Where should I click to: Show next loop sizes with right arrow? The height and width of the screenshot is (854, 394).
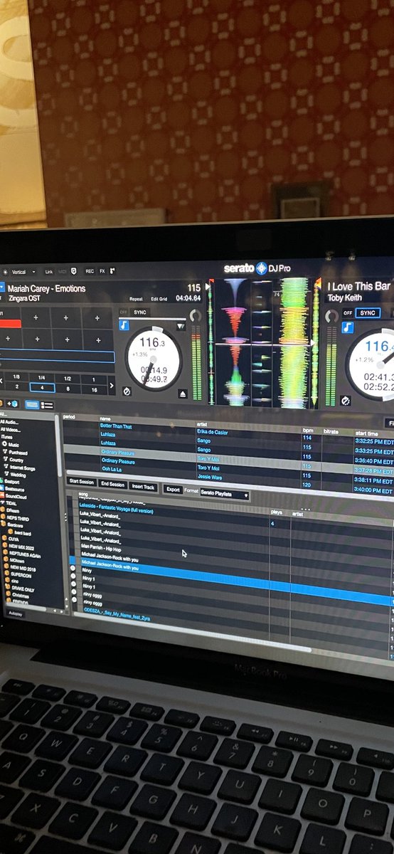click(x=111, y=386)
